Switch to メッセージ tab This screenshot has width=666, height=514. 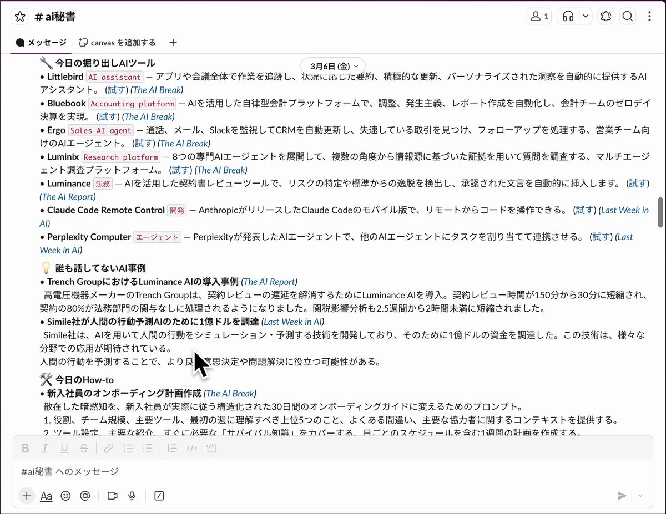point(41,43)
